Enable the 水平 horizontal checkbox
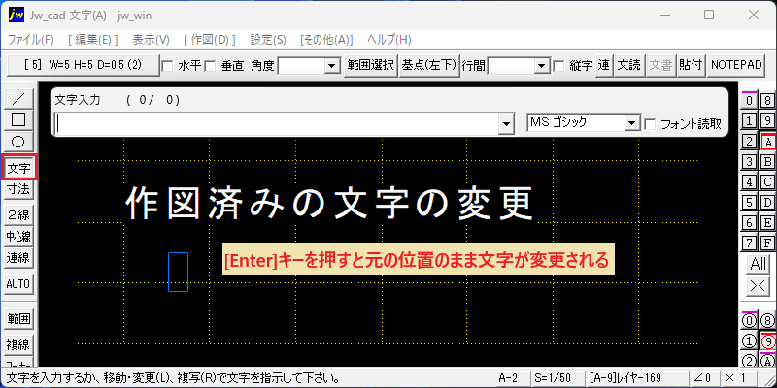Screen dimensions: 777x388 coord(167,65)
